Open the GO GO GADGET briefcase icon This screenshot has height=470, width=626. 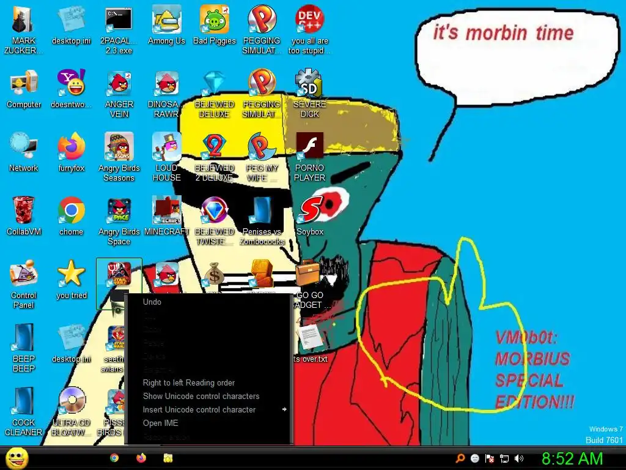(308, 272)
